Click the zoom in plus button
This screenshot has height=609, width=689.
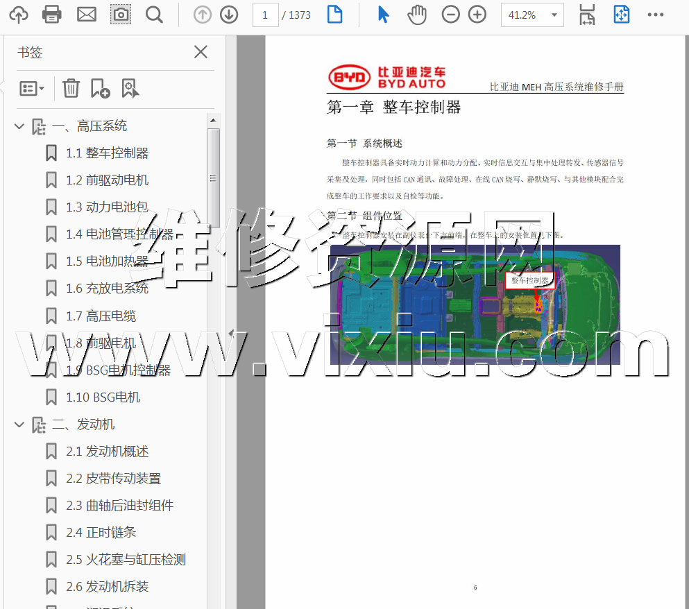(477, 15)
